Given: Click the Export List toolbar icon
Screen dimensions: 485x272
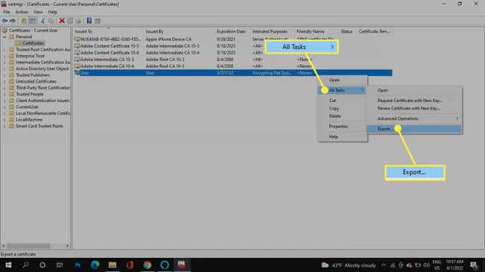Looking at the screenshot, I should pos(78,21).
